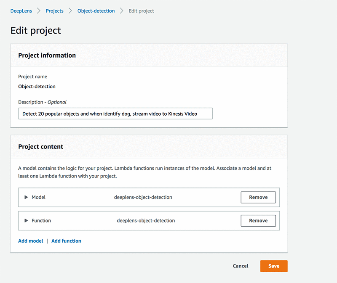Expand the Model row disclosure triangle
This screenshot has width=337, height=283.
26,197
